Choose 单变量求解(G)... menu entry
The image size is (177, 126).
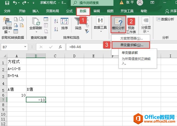tap(131, 45)
